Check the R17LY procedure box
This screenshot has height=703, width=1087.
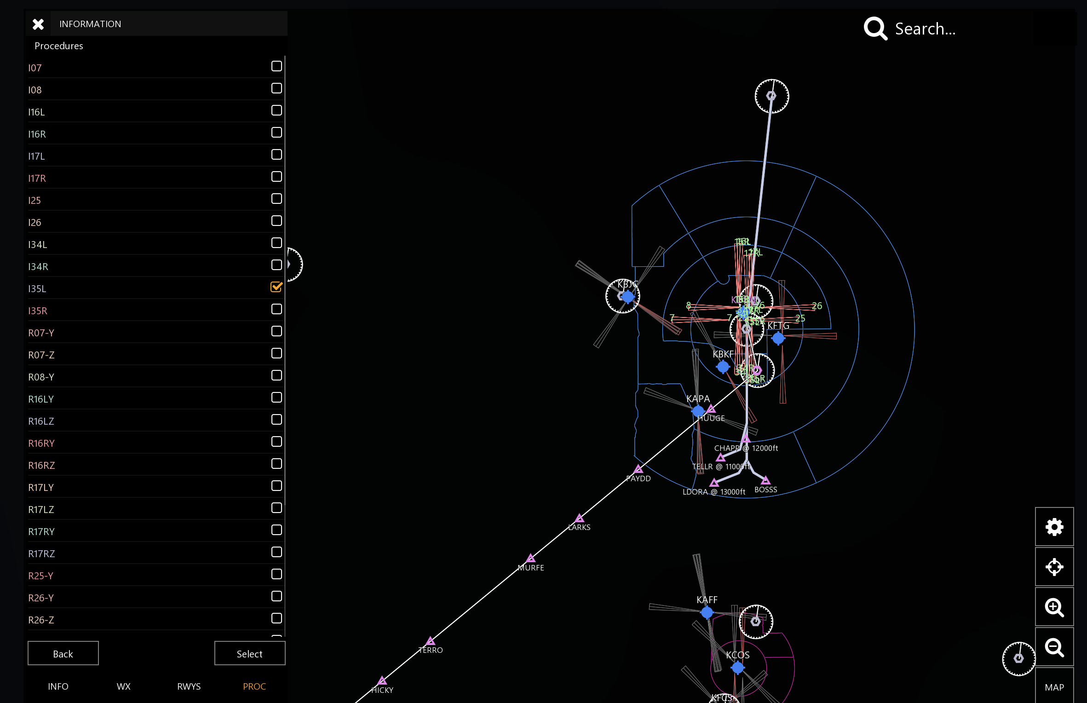tap(276, 486)
